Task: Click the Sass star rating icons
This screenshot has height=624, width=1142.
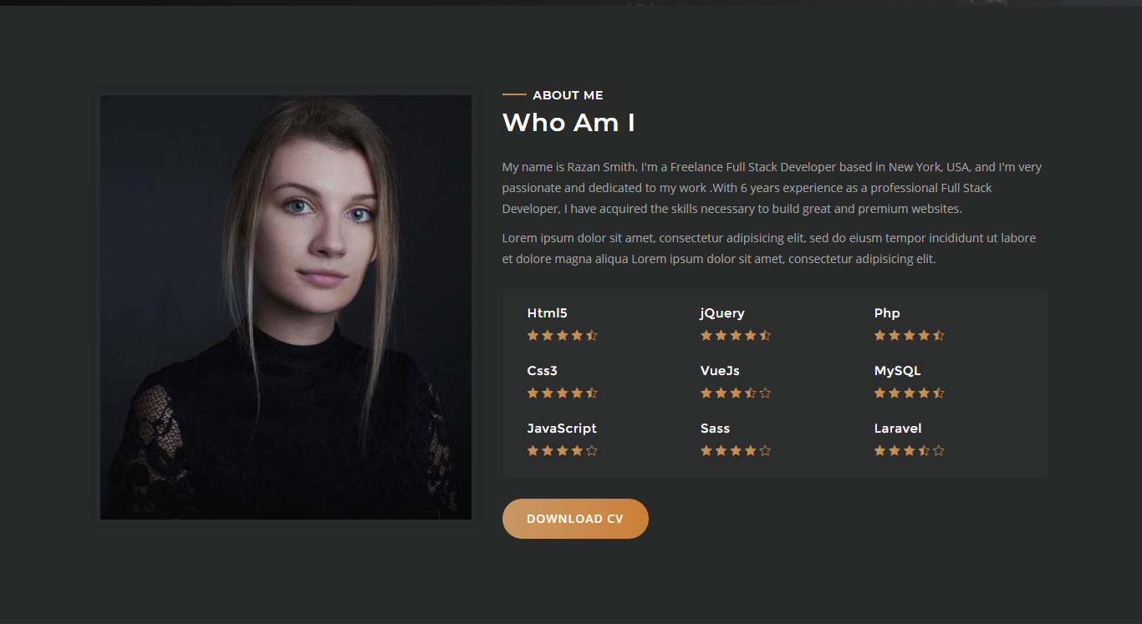Action: click(736, 451)
